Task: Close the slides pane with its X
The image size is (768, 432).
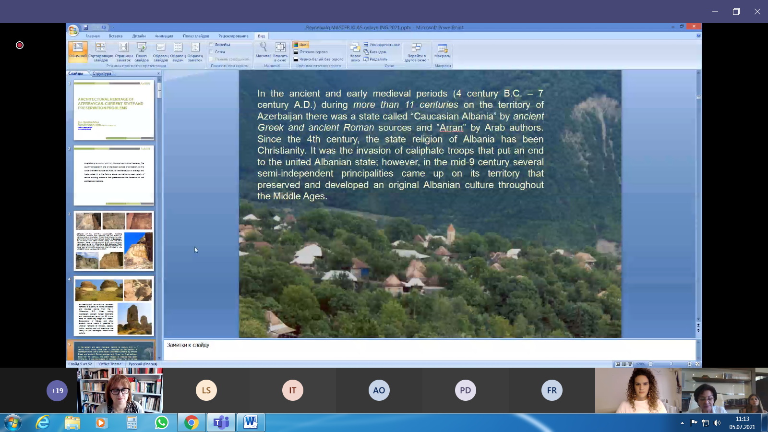Action: [158, 73]
